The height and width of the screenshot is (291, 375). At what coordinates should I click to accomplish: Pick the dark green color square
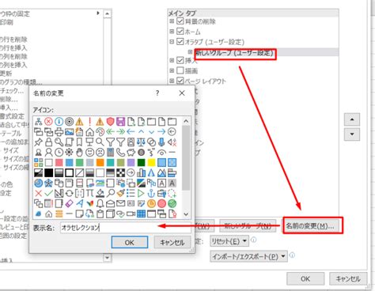click(141, 162)
